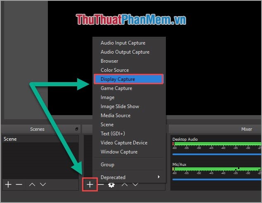
Task: Undock the Scenes panel
Action: tap(77, 129)
